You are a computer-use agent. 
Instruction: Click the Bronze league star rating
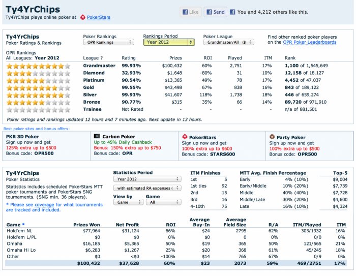point(38,102)
